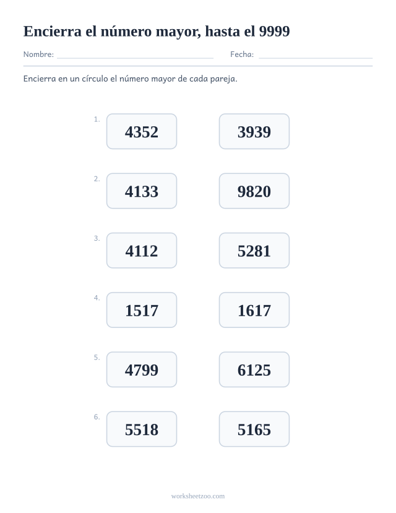This screenshot has height=513, width=396.
Task: Pick the box showing 5281
Action: [254, 251]
